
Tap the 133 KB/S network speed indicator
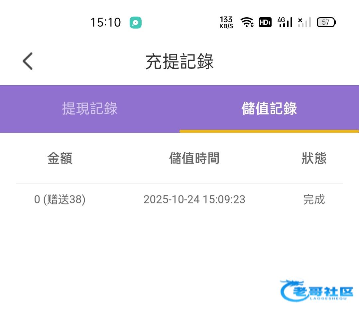226,23
